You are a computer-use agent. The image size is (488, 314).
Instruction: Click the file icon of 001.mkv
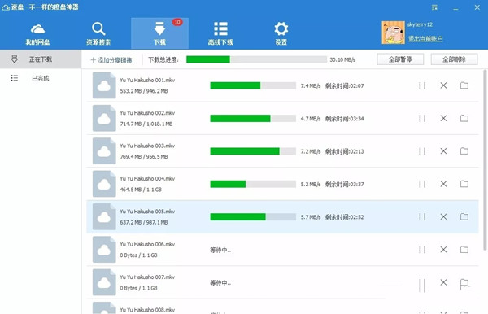pos(104,85)
